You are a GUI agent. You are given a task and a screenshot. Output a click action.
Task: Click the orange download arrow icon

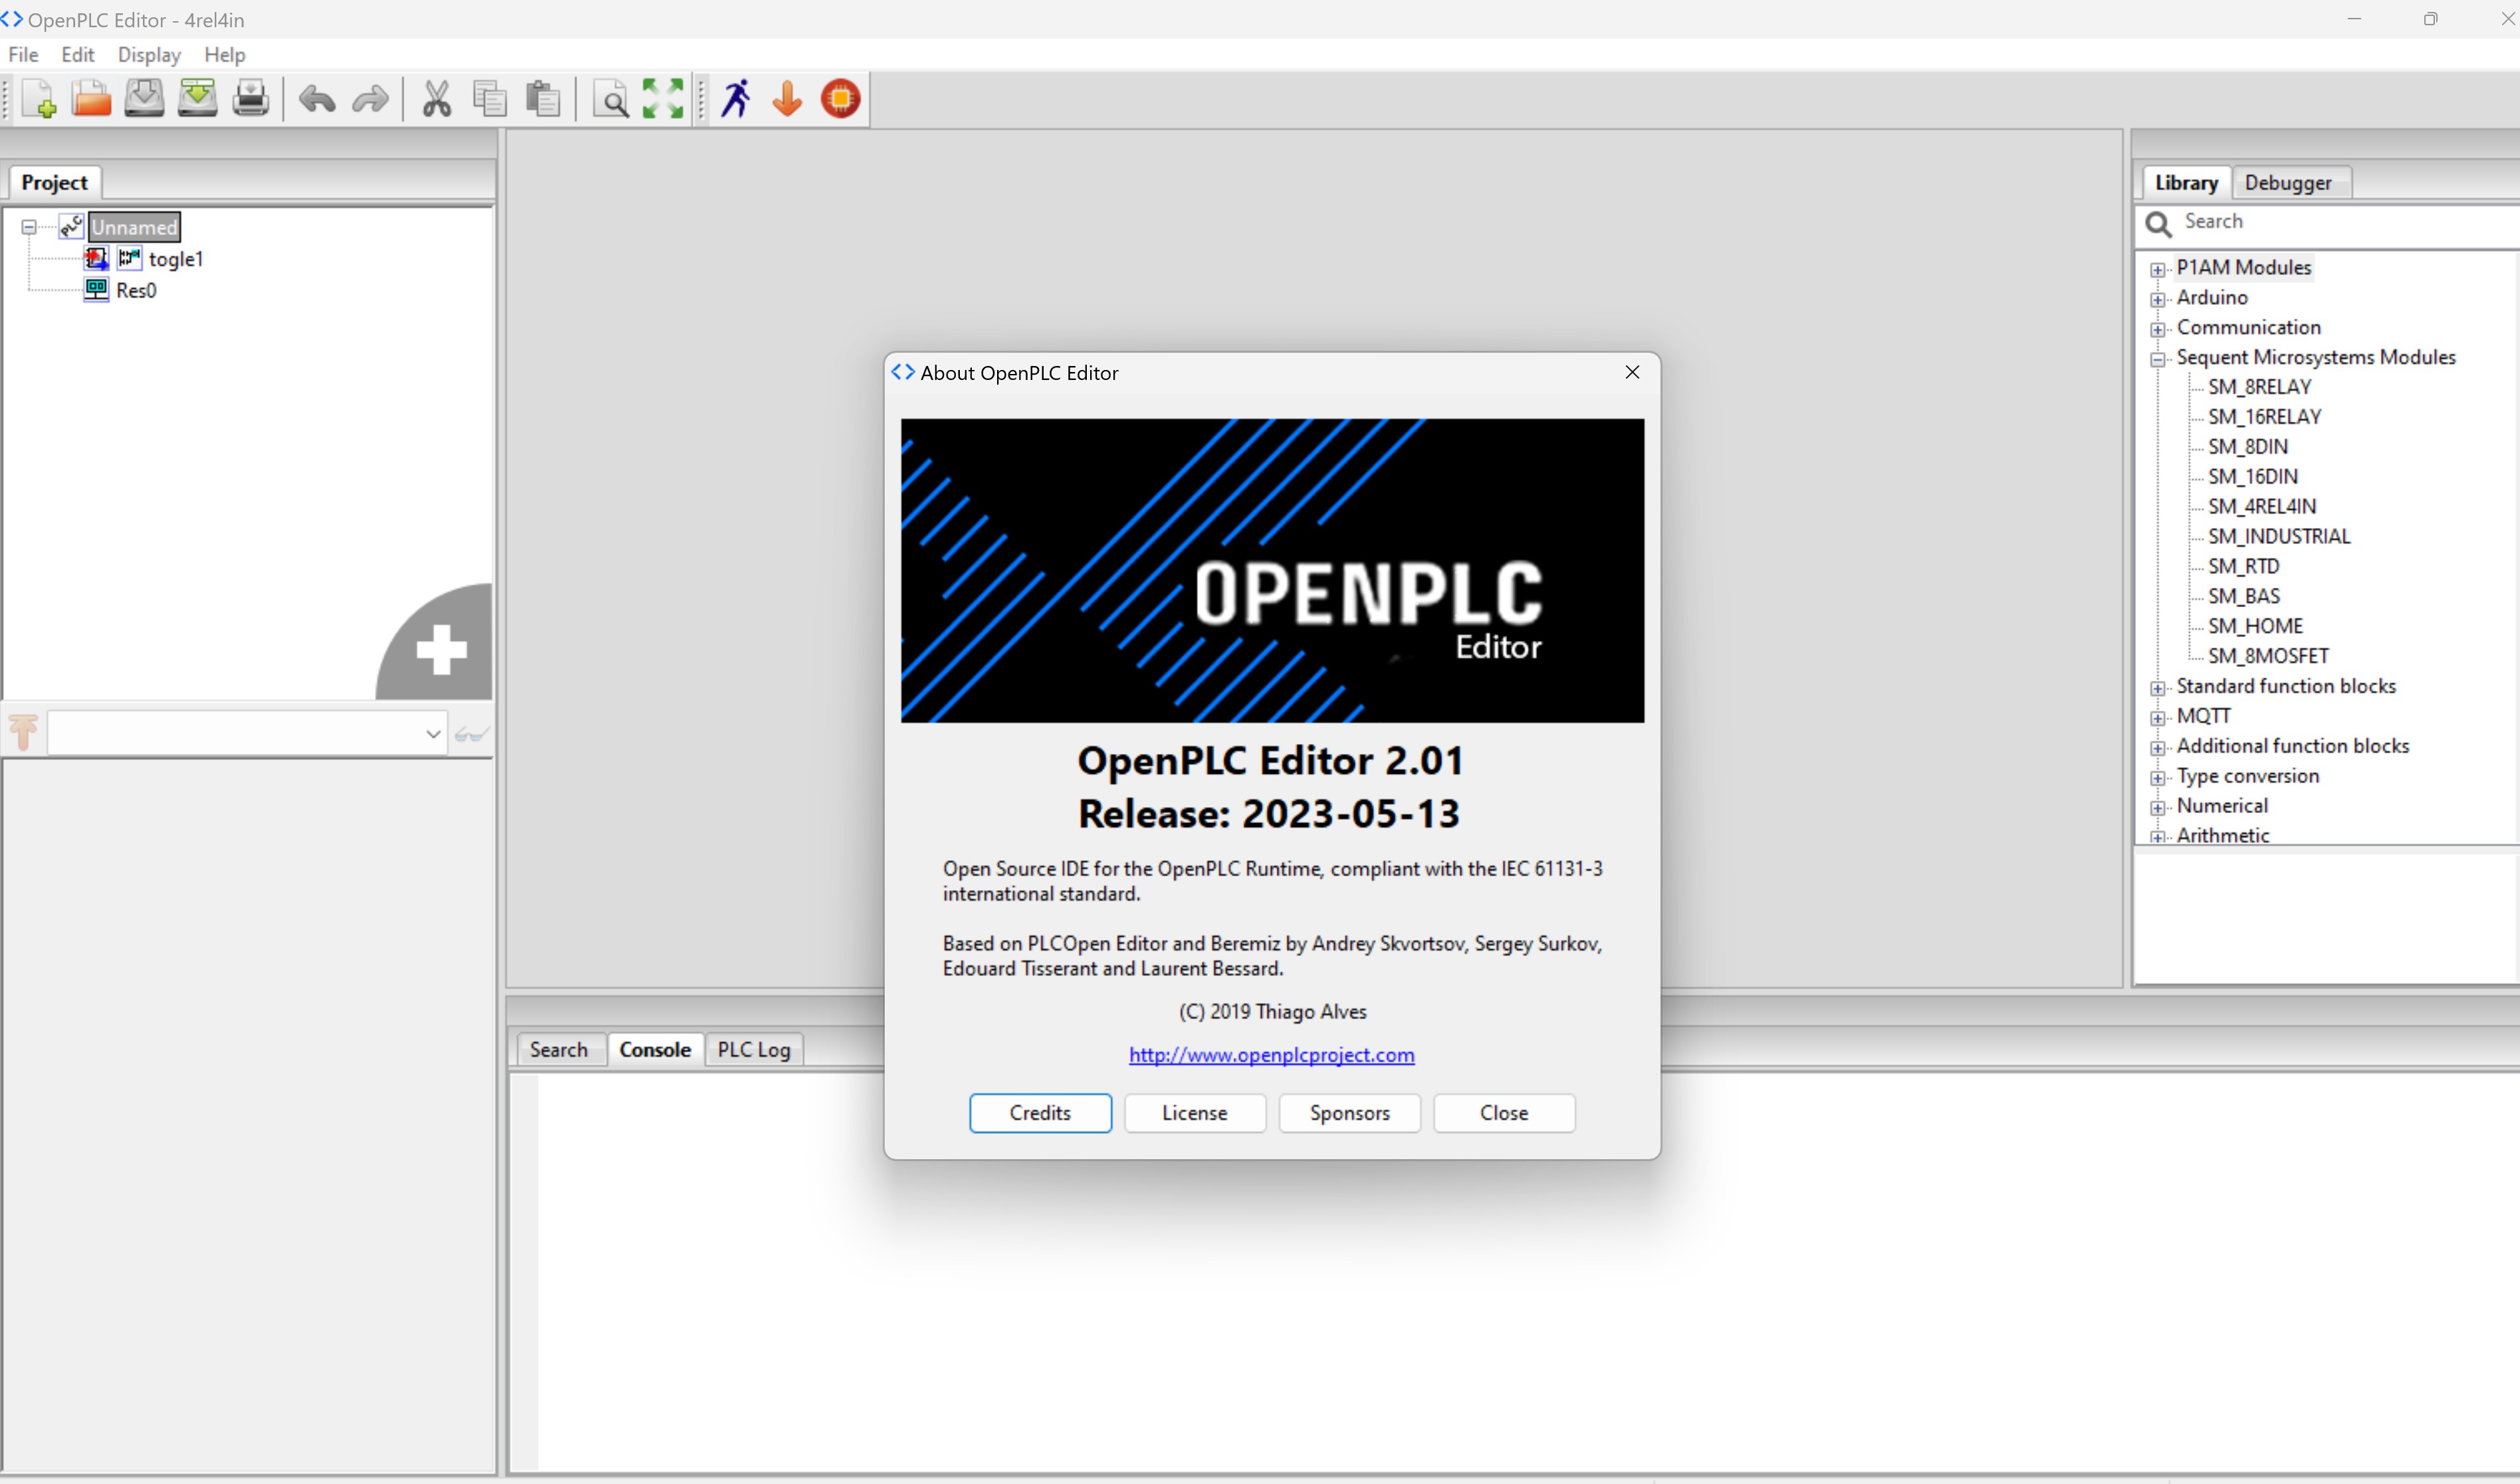[x=787, y=98]
